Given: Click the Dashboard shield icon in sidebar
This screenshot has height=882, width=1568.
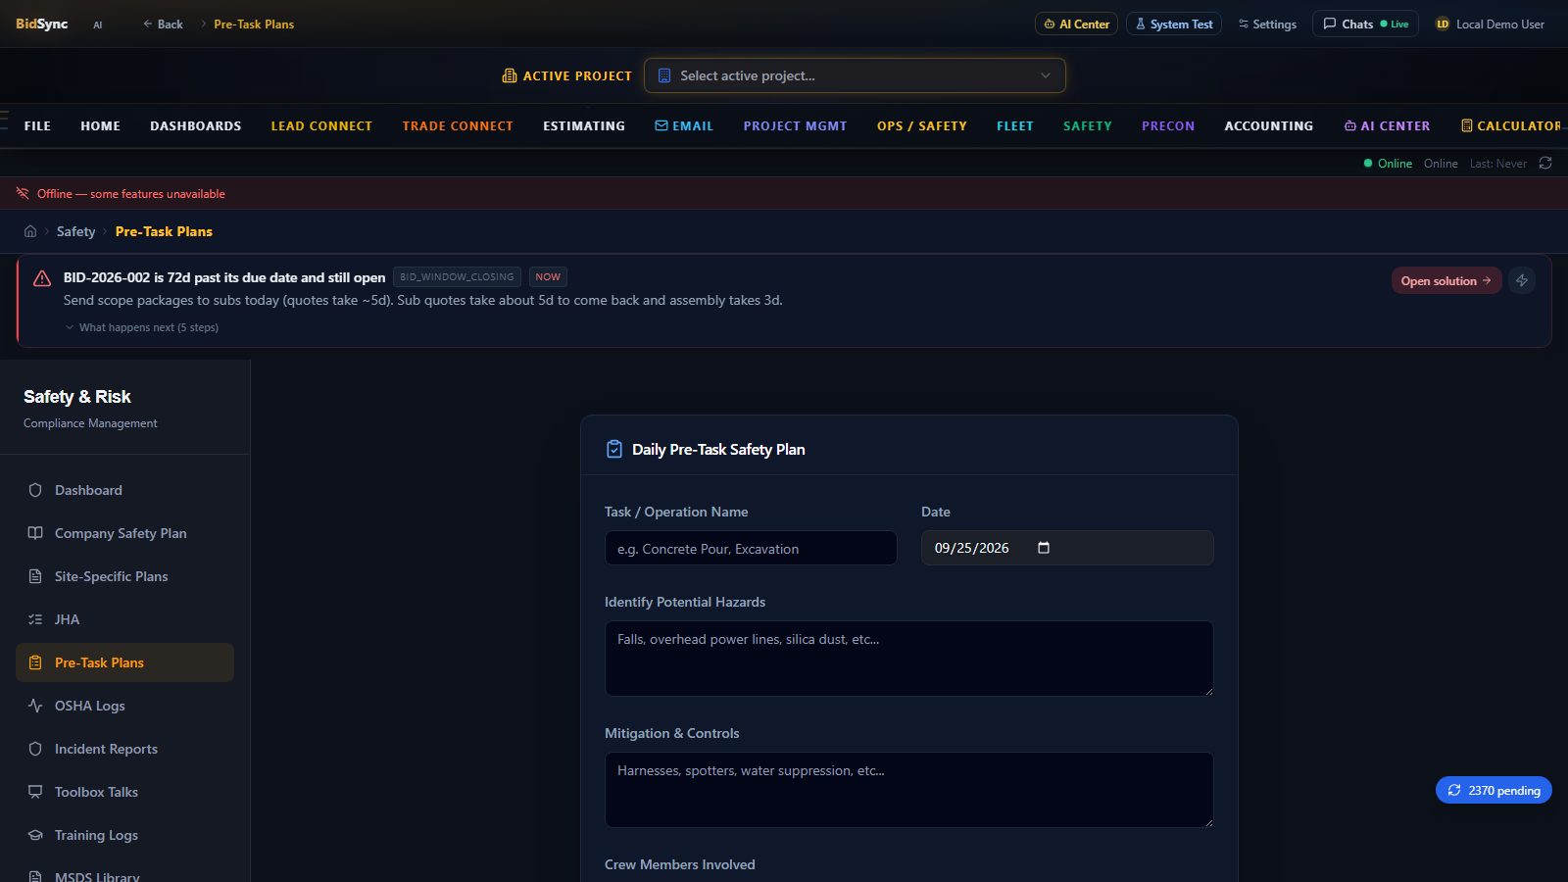Looking at the screenshot, I should click(x=35, y=490).
